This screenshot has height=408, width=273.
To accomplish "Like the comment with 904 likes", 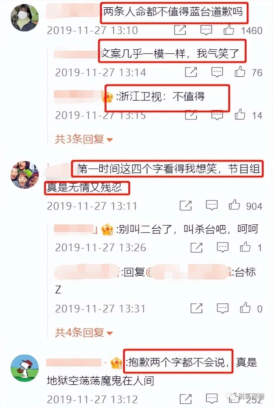I will pyautogui.click(x=235, y=205).
